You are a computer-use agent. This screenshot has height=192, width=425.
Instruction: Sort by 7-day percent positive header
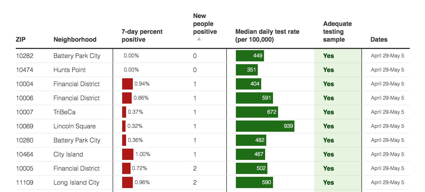142,35
